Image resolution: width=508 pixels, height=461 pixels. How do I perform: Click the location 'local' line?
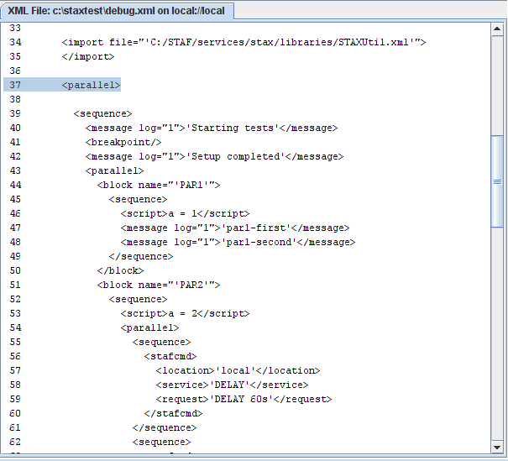[x=238, y=370]
